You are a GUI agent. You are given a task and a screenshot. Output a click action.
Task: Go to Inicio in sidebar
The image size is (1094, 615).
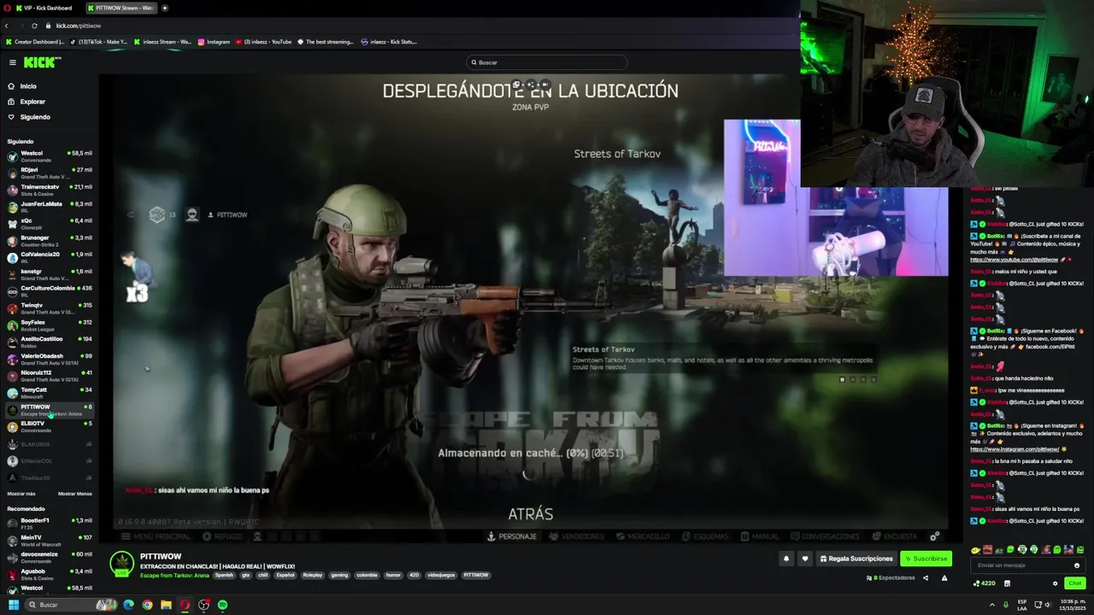(28, 86)
